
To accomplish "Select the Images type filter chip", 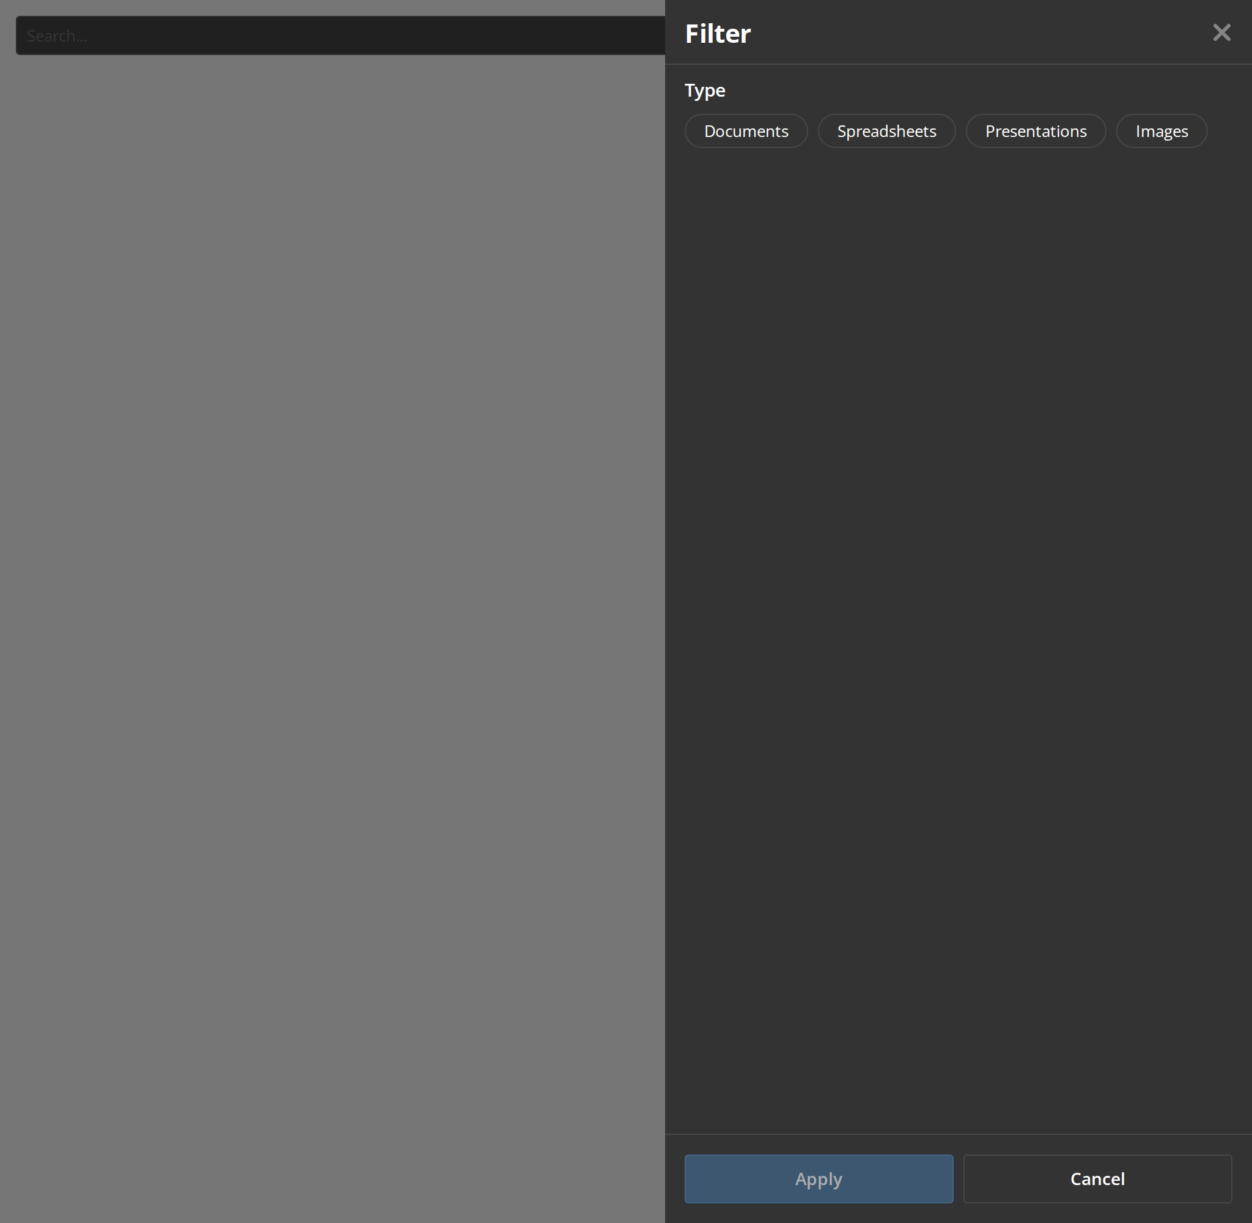I will click(x=1162, y=131).
